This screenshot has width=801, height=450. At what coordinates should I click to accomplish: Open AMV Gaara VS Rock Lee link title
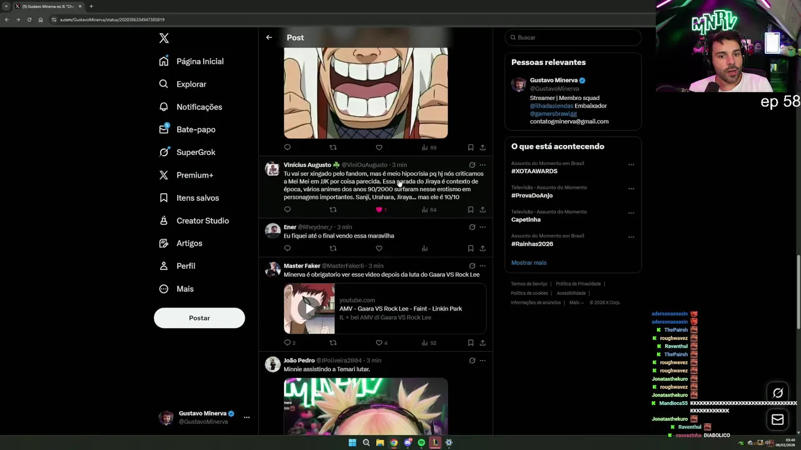point(400,309)
